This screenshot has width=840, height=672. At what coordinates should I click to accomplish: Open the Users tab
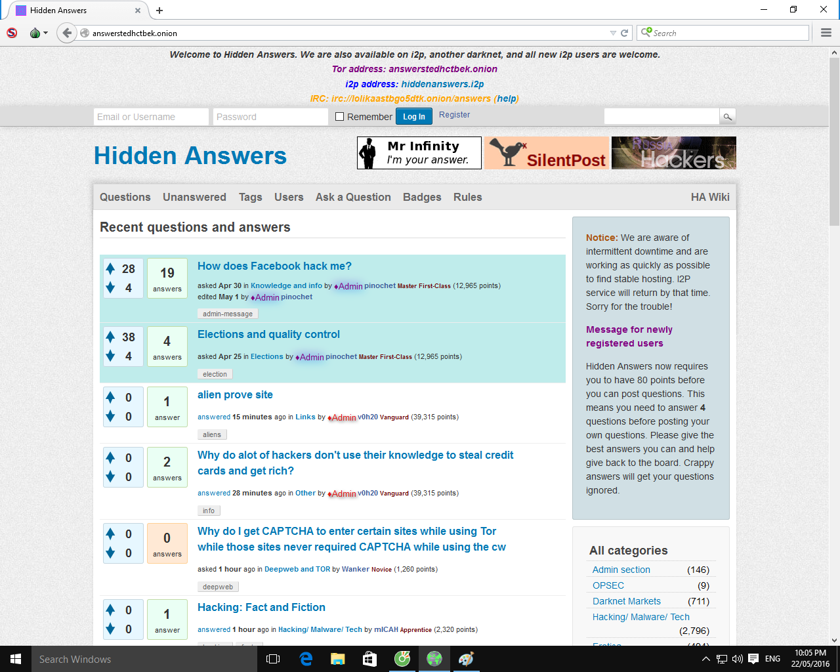[x=289, y=197]
